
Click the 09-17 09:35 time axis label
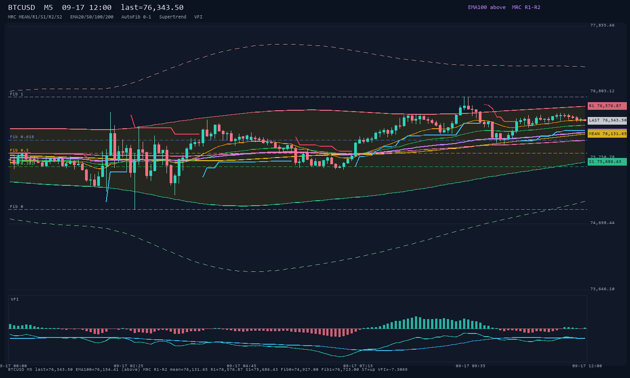click(471, 366)
